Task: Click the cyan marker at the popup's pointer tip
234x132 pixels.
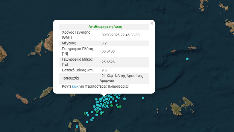Action: pyautogui.click(x=104, y=98)
